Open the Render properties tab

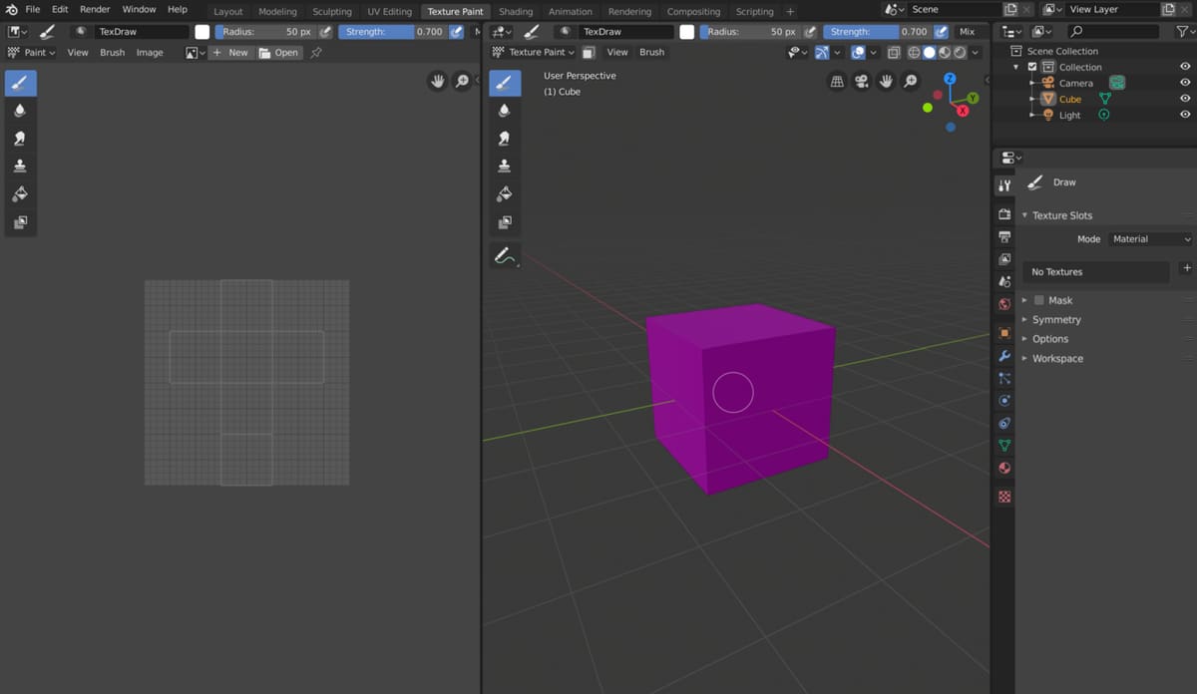tap(1004, 214)
